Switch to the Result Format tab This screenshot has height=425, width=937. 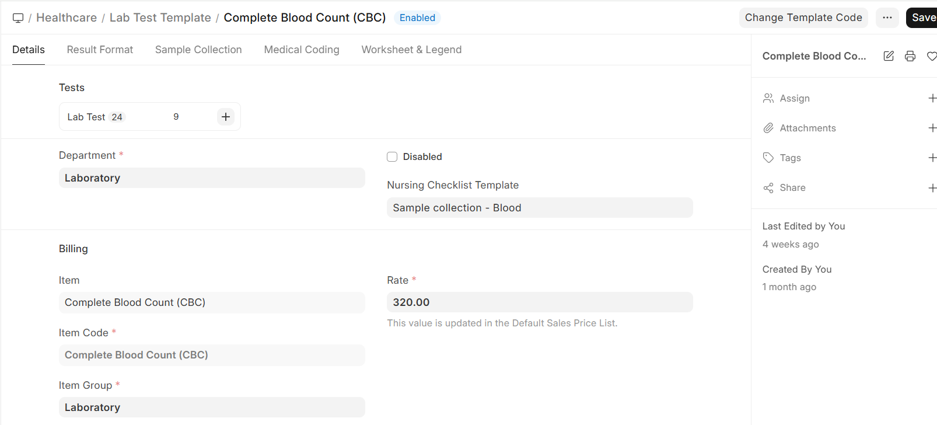click(100, 50)
